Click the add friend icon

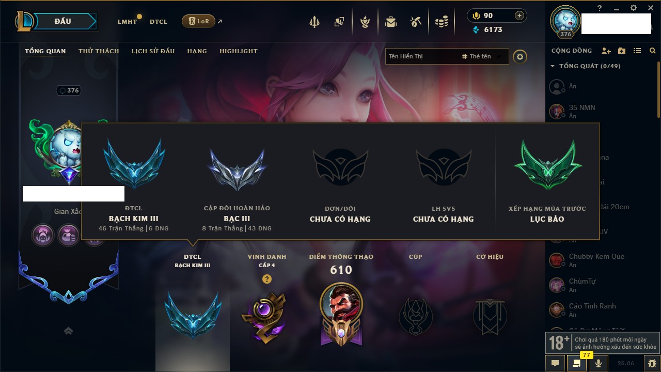606,51
